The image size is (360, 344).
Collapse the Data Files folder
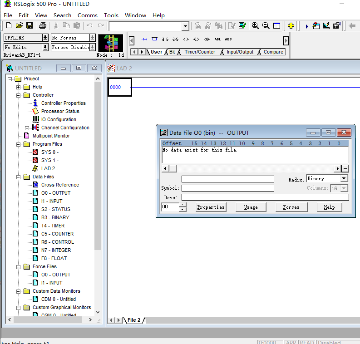click(19, 177)
